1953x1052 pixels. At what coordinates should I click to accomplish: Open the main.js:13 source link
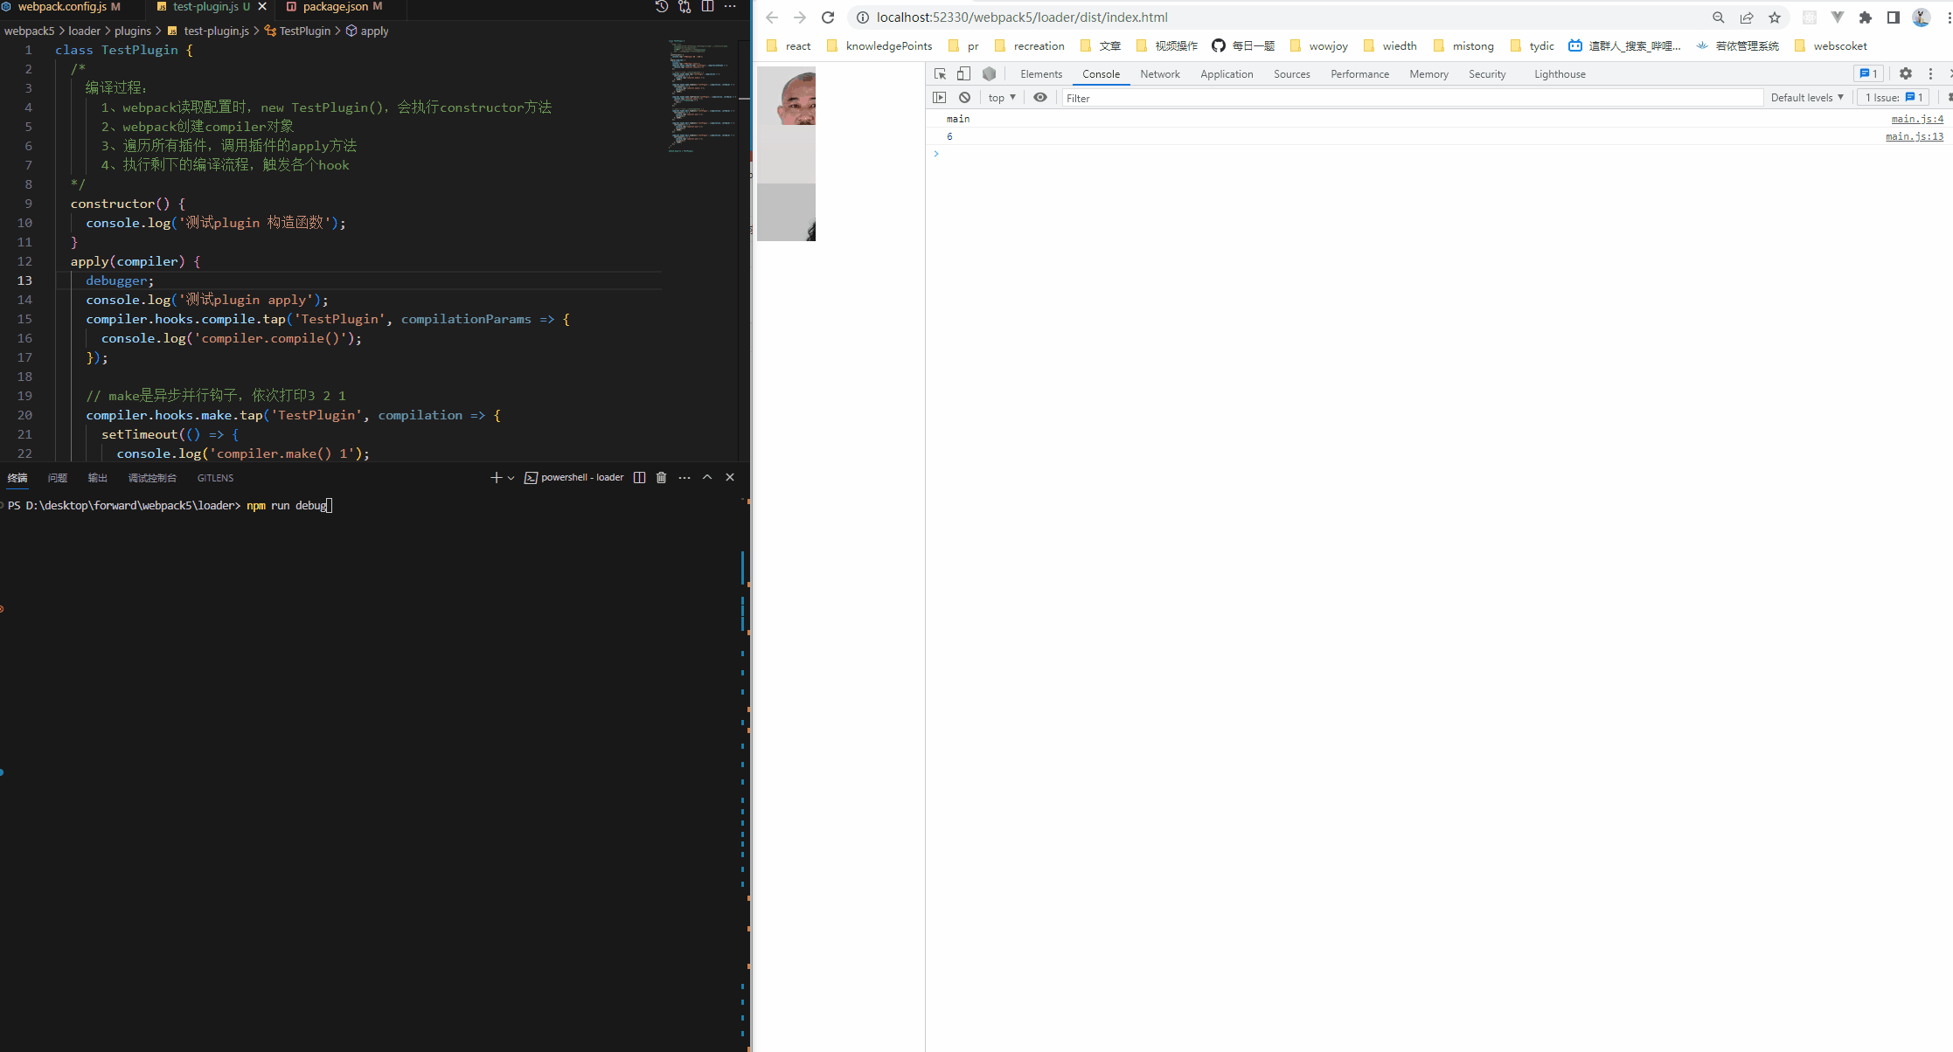(x=1914, y=136)
